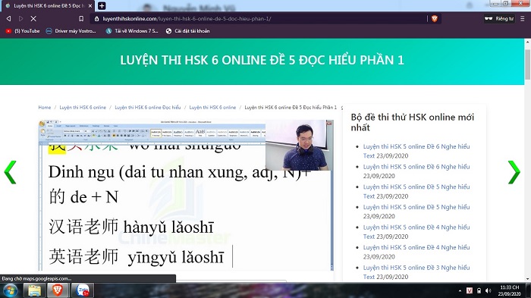Click the first Luyện thi HSK 6 online breadcrumb
531x298 pixels.
83,108
